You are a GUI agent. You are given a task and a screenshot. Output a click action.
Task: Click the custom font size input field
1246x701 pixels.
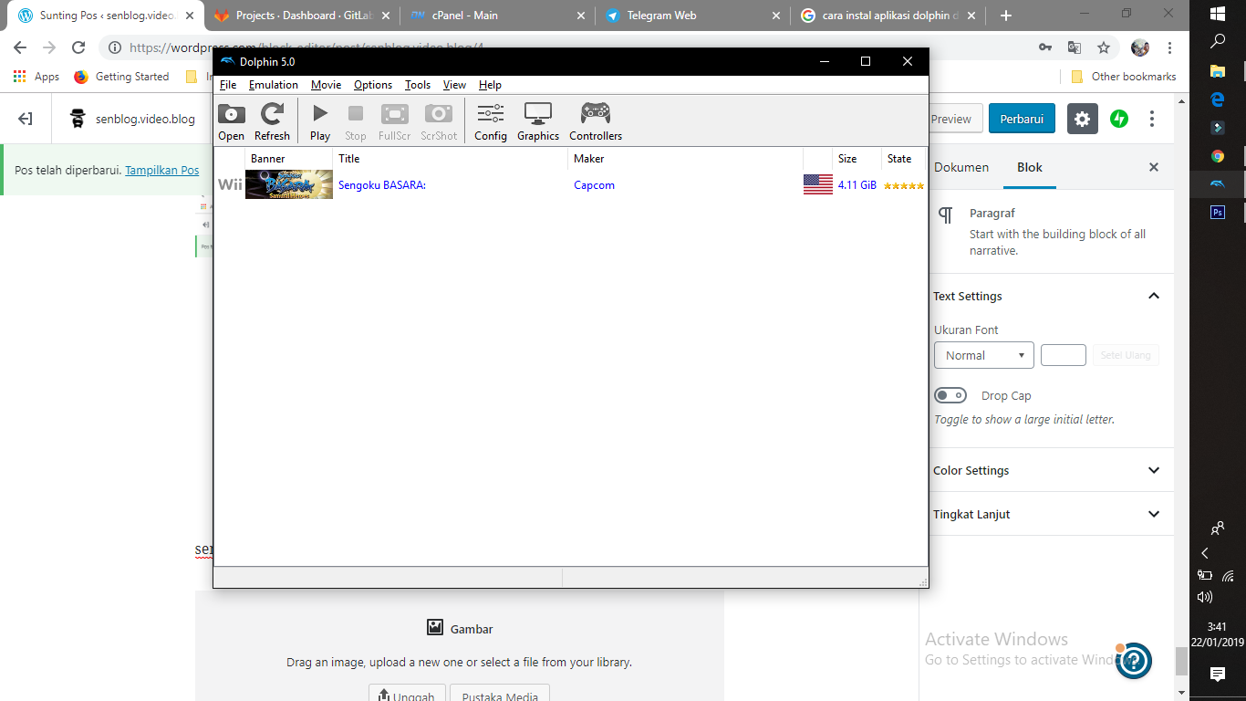click(1063, 355)
